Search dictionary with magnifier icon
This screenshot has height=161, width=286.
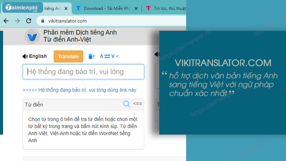(x=127, y=104)
